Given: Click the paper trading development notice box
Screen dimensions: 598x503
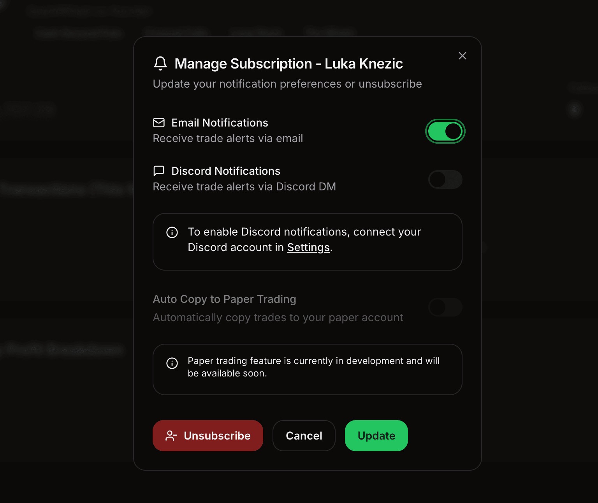Looking at the screenshot, I should pos(307,369).
